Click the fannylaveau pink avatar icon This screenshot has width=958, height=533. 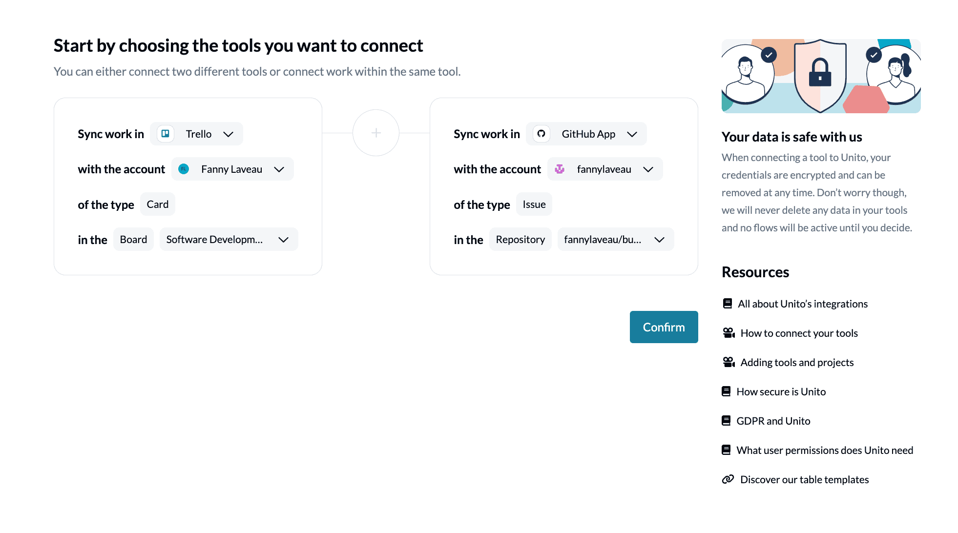(x=560, y=169)
